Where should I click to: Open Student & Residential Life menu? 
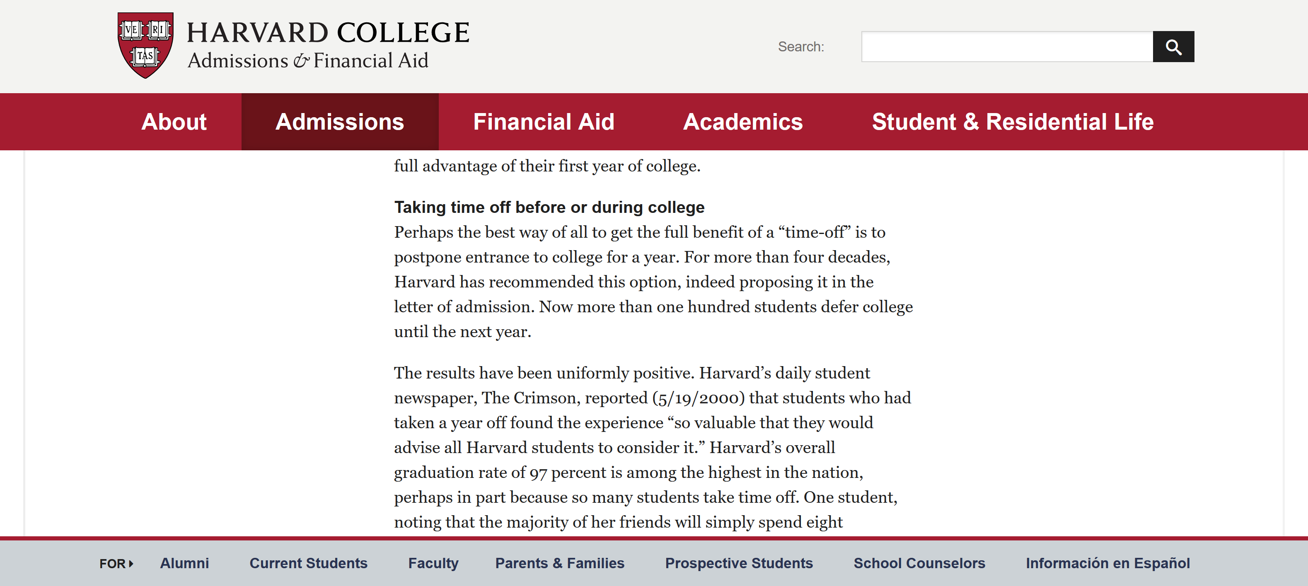click(1013, 122)
